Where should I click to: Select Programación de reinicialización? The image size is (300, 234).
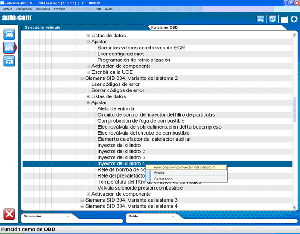tap(134, 60)
